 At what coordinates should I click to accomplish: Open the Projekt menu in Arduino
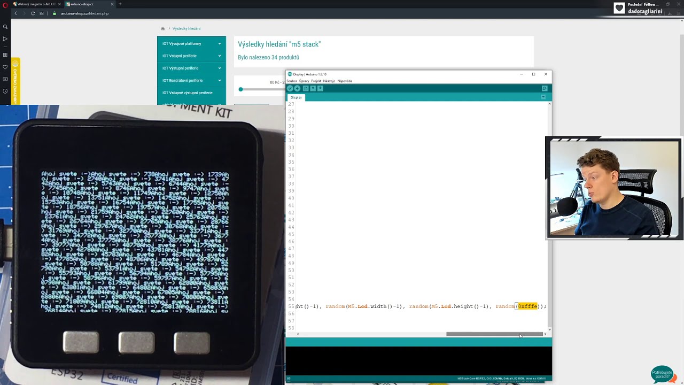click(x=316, y=81)
